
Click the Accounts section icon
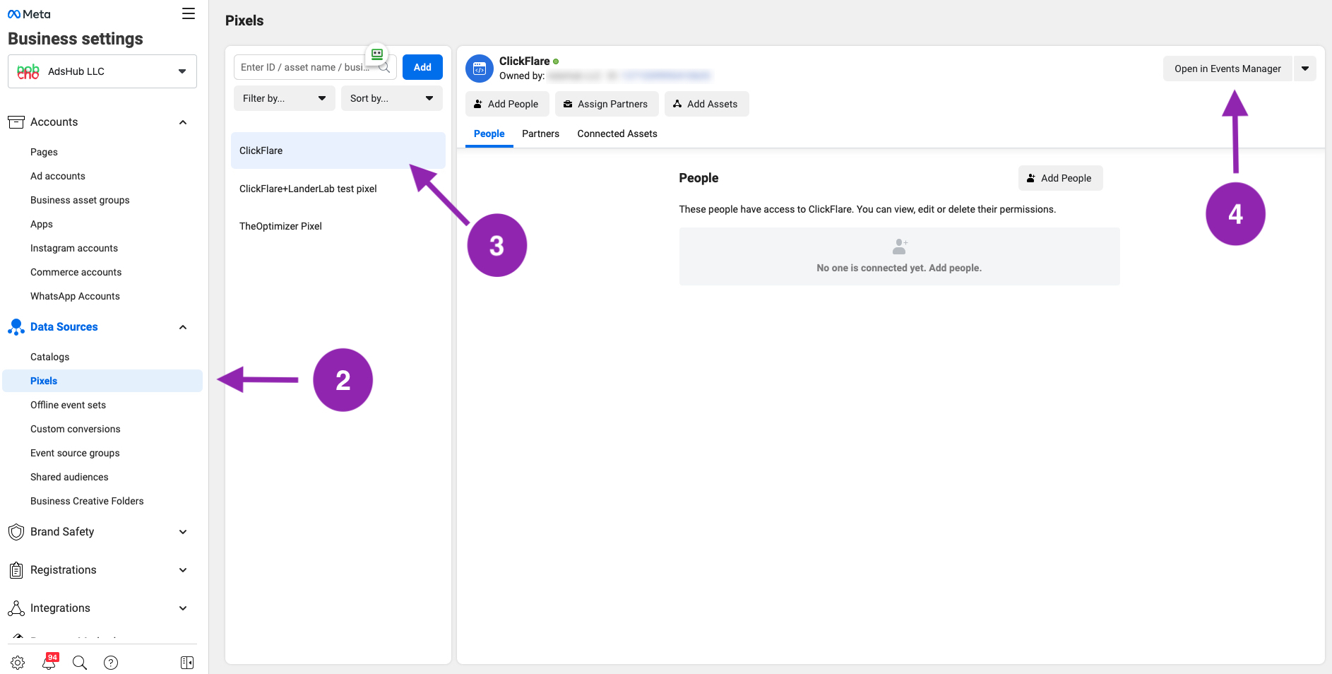[x=16, y=122]
